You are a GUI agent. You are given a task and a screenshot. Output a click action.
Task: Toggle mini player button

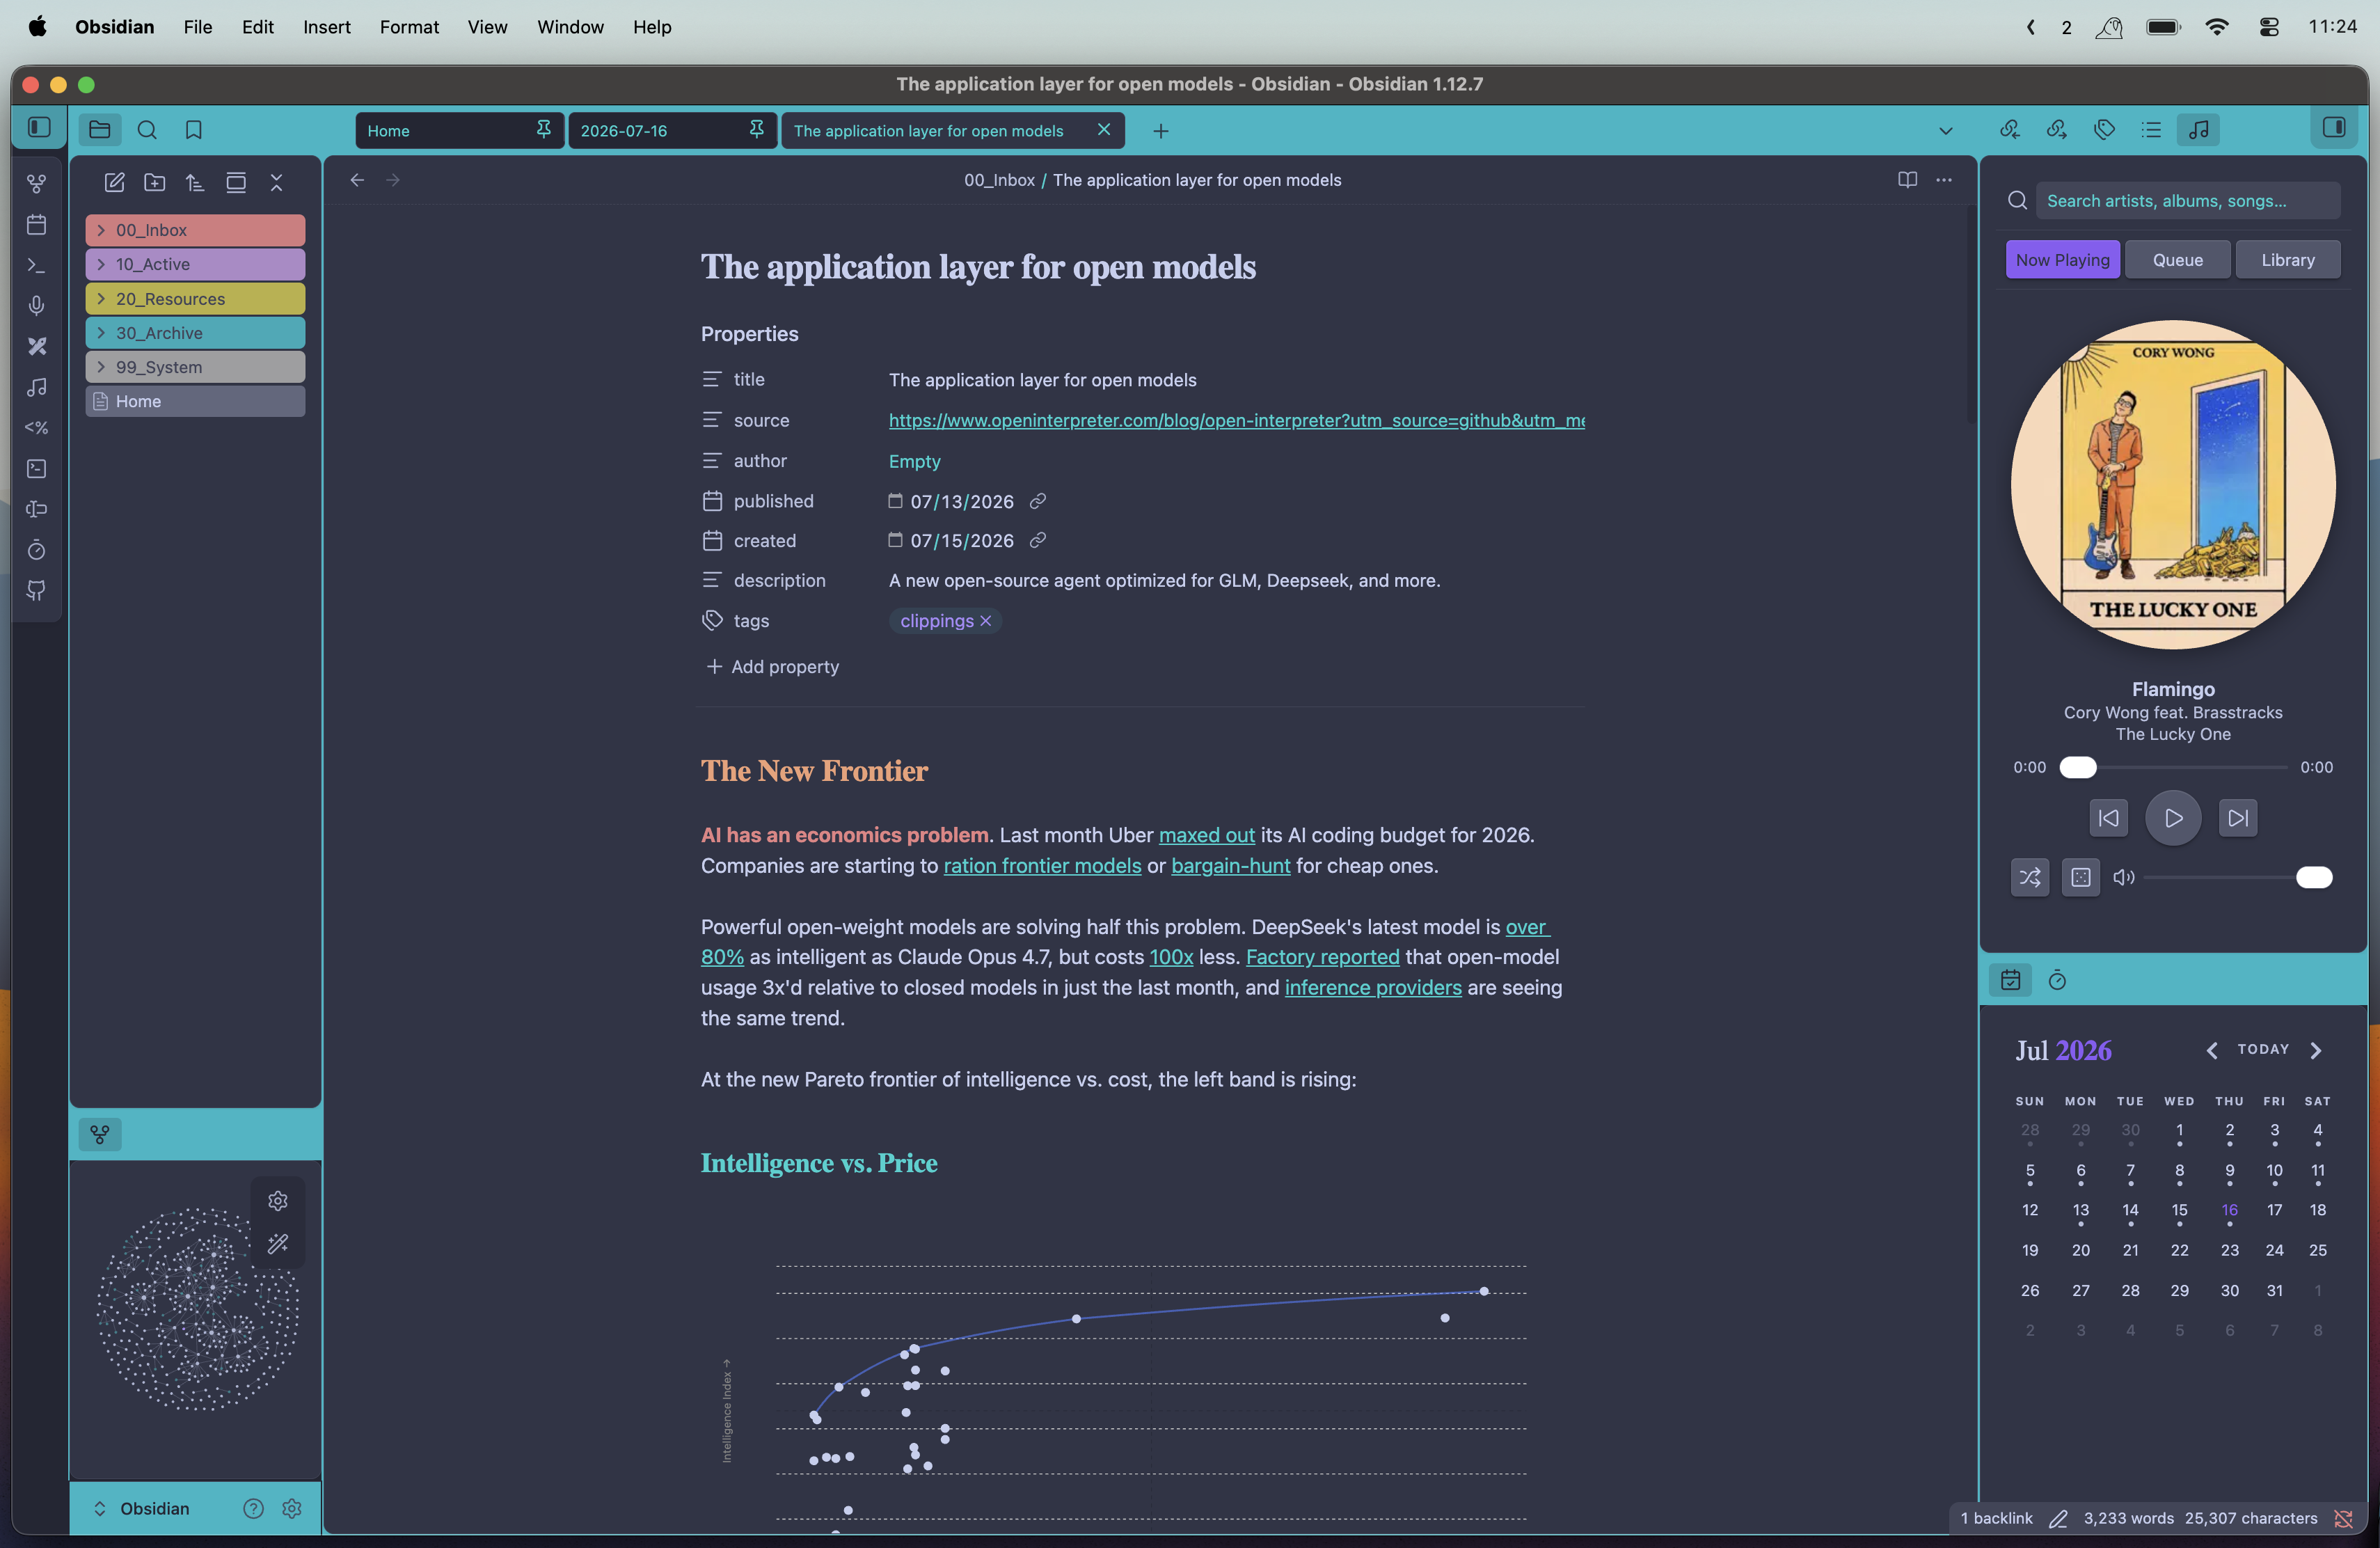pos(2081,877)
